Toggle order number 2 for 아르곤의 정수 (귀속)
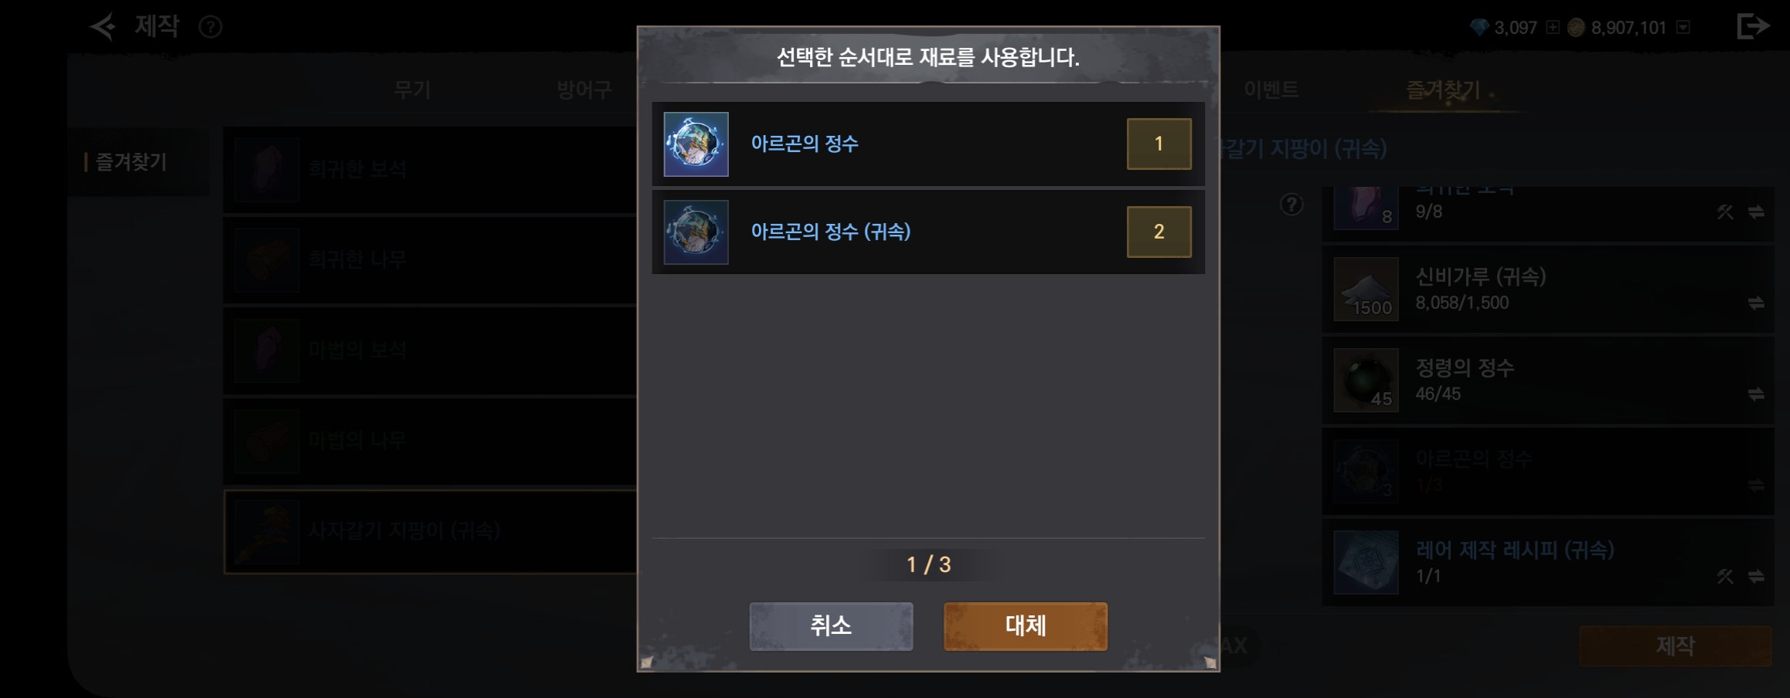Image resolution: width=1790 pixels, height=698 pixels. 1159,232
